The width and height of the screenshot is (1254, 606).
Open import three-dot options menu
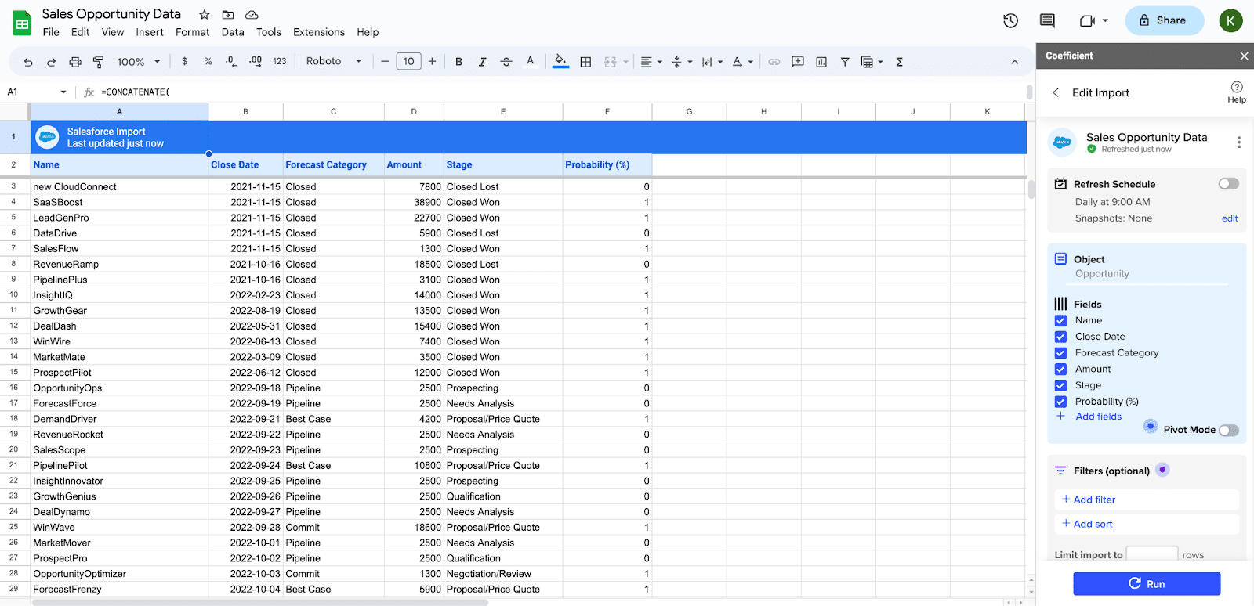click(1239, 142)
